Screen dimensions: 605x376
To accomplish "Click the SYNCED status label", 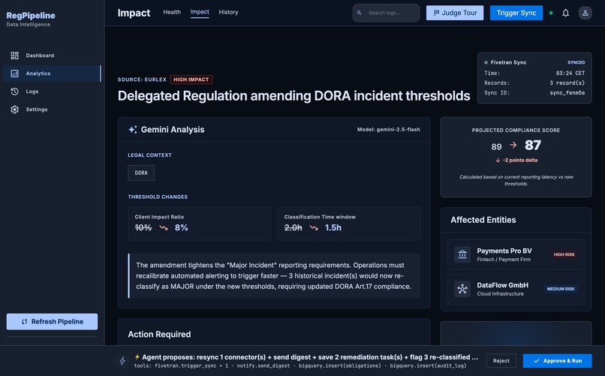I will [576, 62].
